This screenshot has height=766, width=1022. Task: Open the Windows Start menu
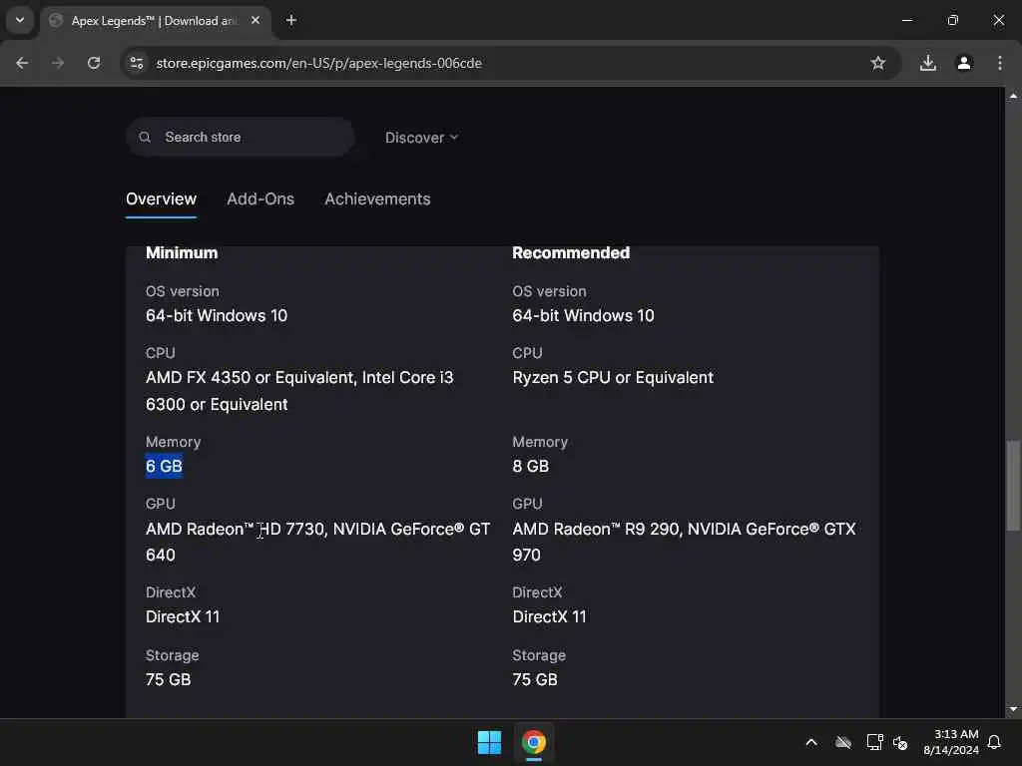tap(489, 742)
